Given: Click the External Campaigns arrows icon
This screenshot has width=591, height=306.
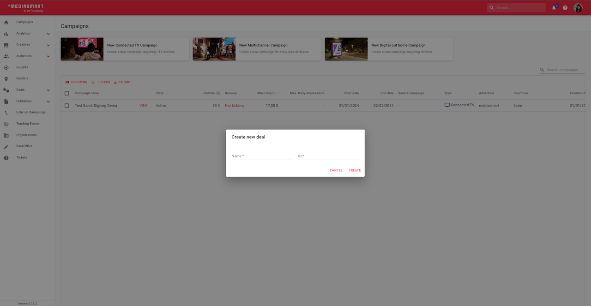Looking at the screenshot, I should tap(6, 113).
